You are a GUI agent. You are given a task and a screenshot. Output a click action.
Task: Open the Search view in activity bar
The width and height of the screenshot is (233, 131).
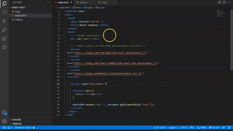(4, 12)
